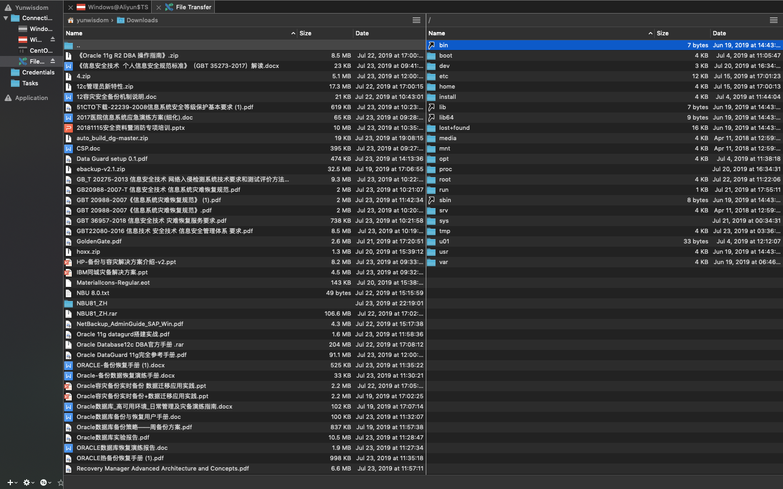The image size is (783, 489).
Task: Sort right pane by Date column
Action: coord(747,33)
